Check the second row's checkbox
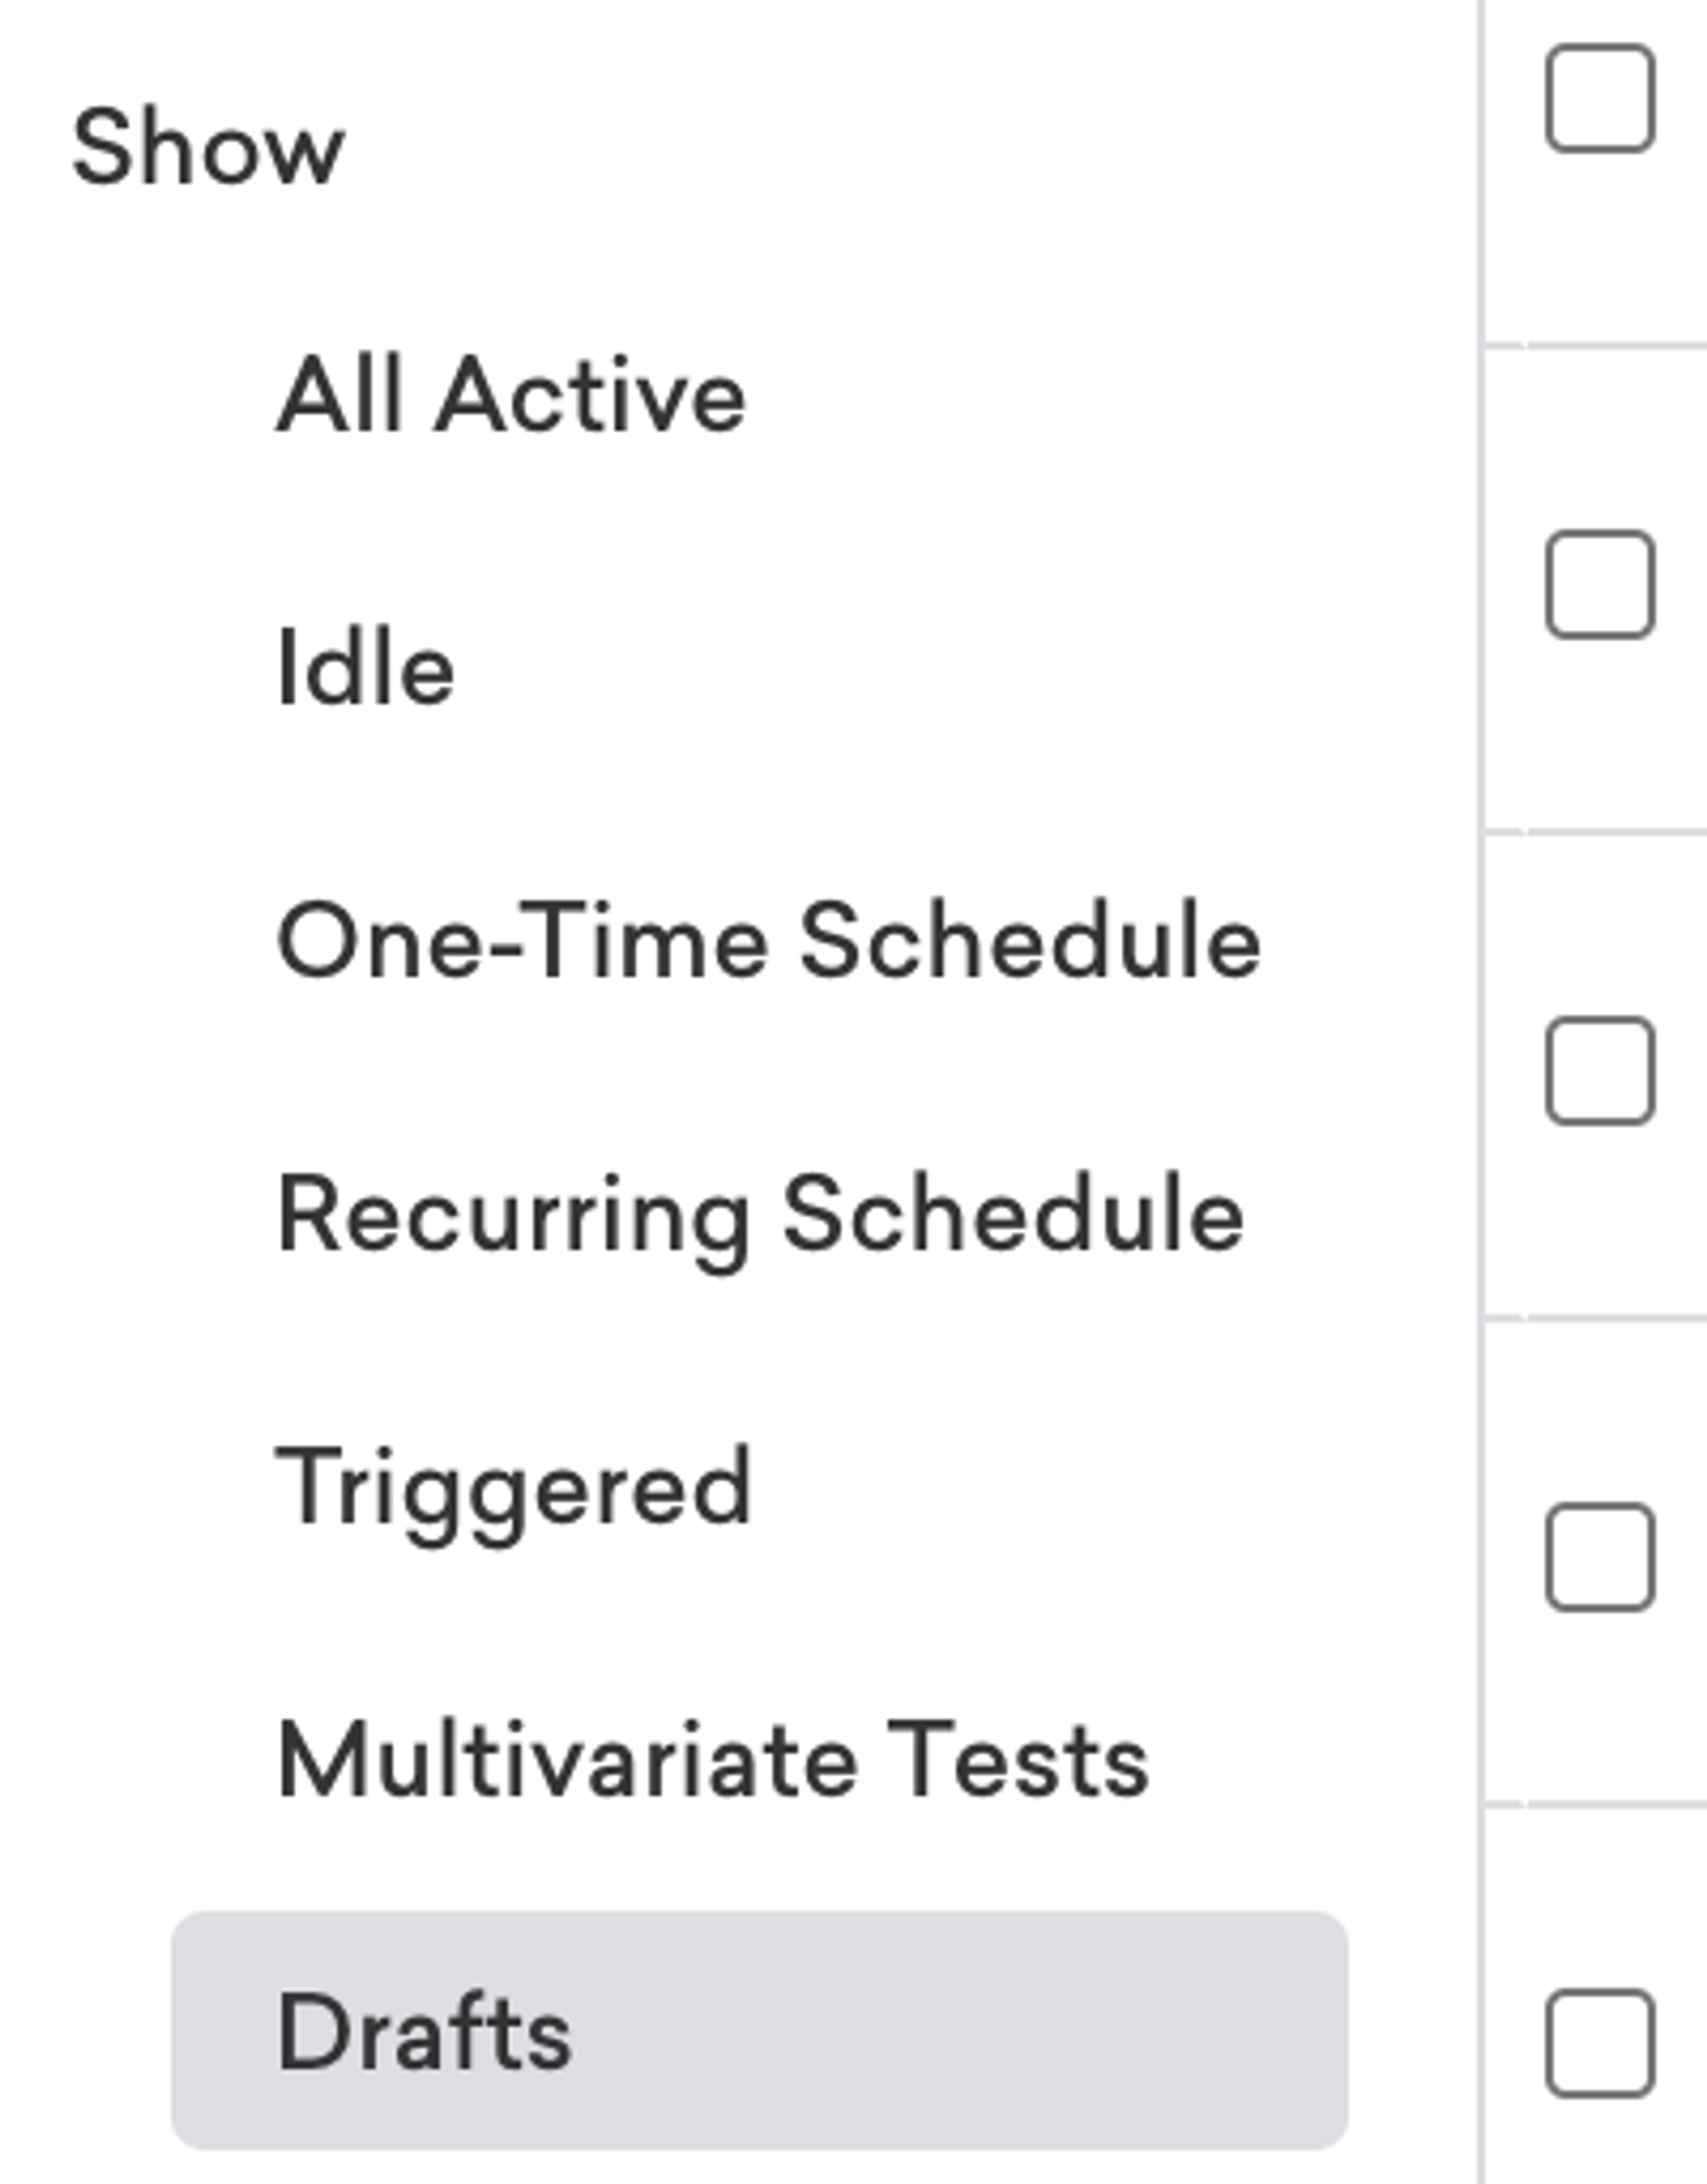Screen dimensions: 1707x2184 pyautogui.click(x=1600, y=584)
